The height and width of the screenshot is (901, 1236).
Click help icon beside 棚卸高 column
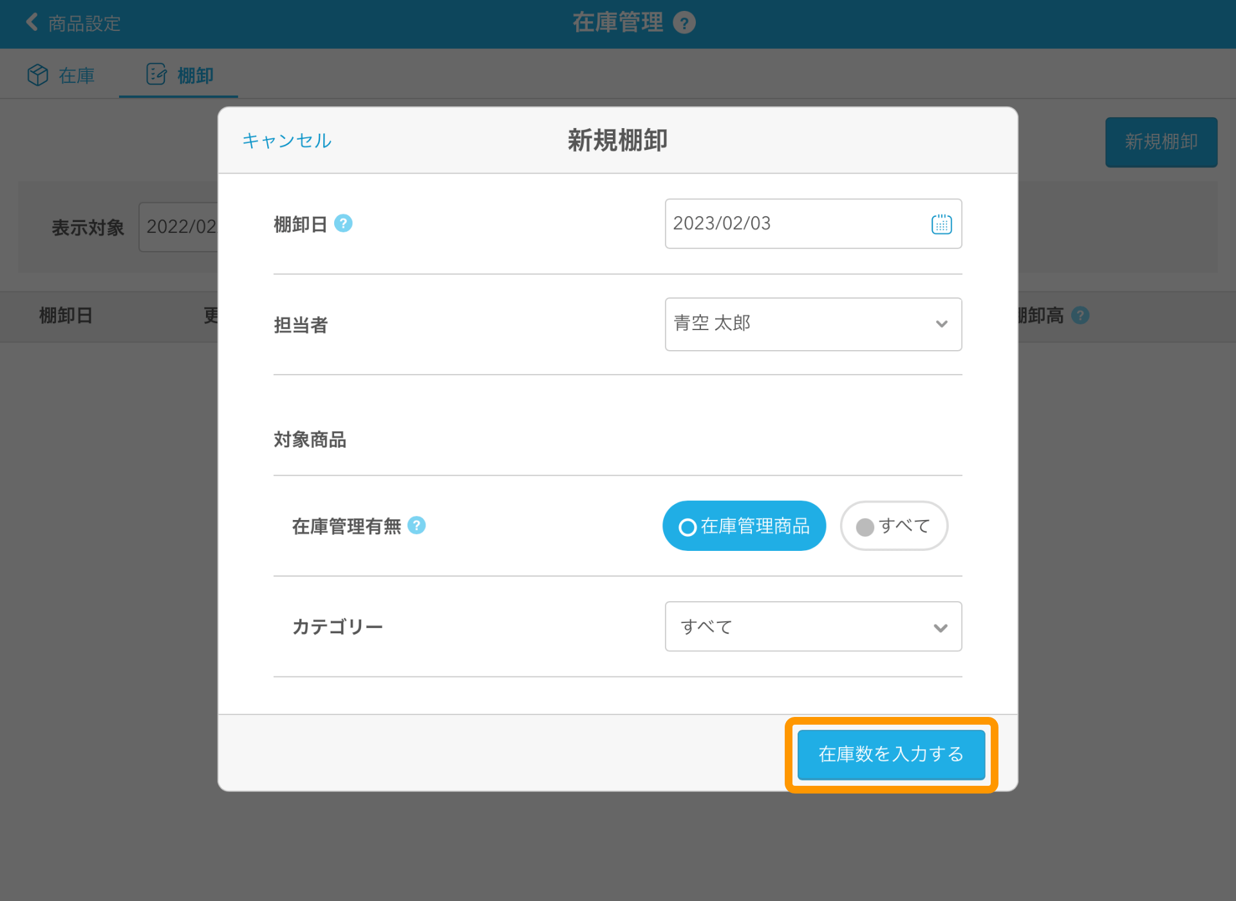(1080, 315)
